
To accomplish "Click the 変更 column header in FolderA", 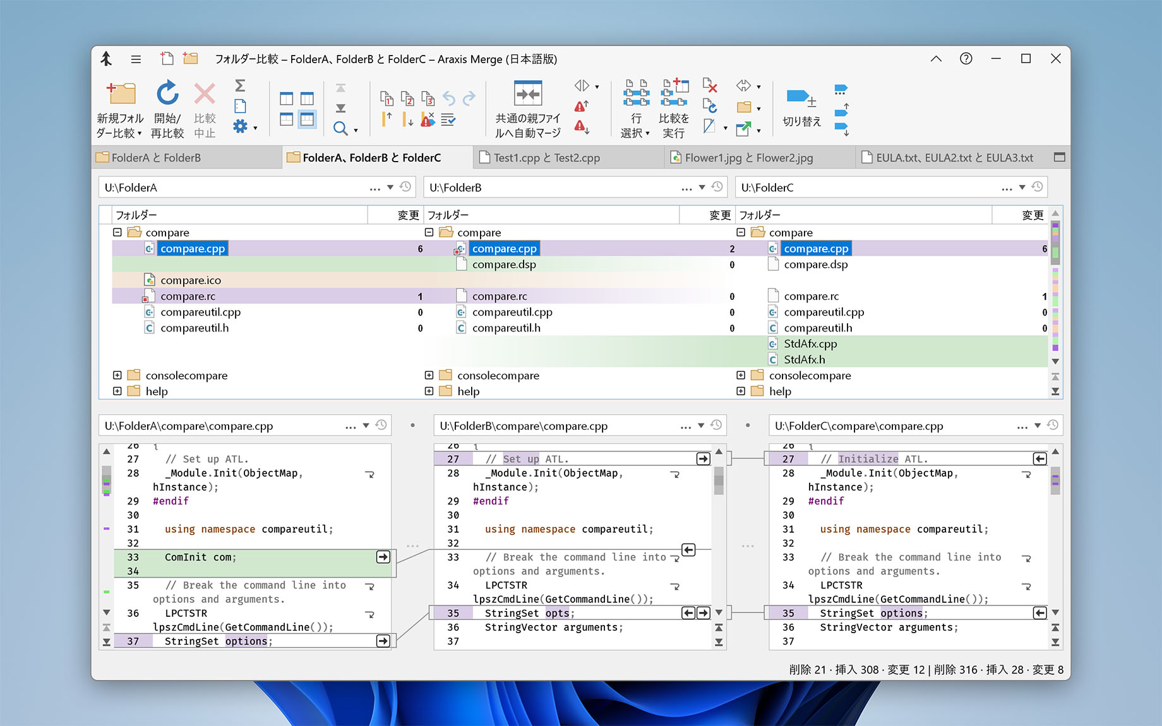I will point(408,215).
